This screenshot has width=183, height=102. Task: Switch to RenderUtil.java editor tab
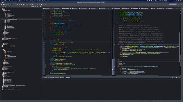point(161,9)
